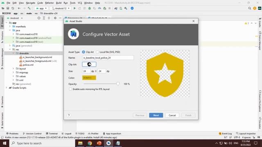Open Project panel gear options
The image size is (262, 147).
(55, 18)
